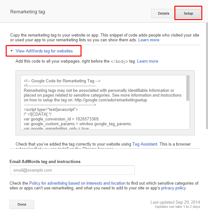208x218 pixels.
Task: Click the script type text/javascript line
Action: 51,110
